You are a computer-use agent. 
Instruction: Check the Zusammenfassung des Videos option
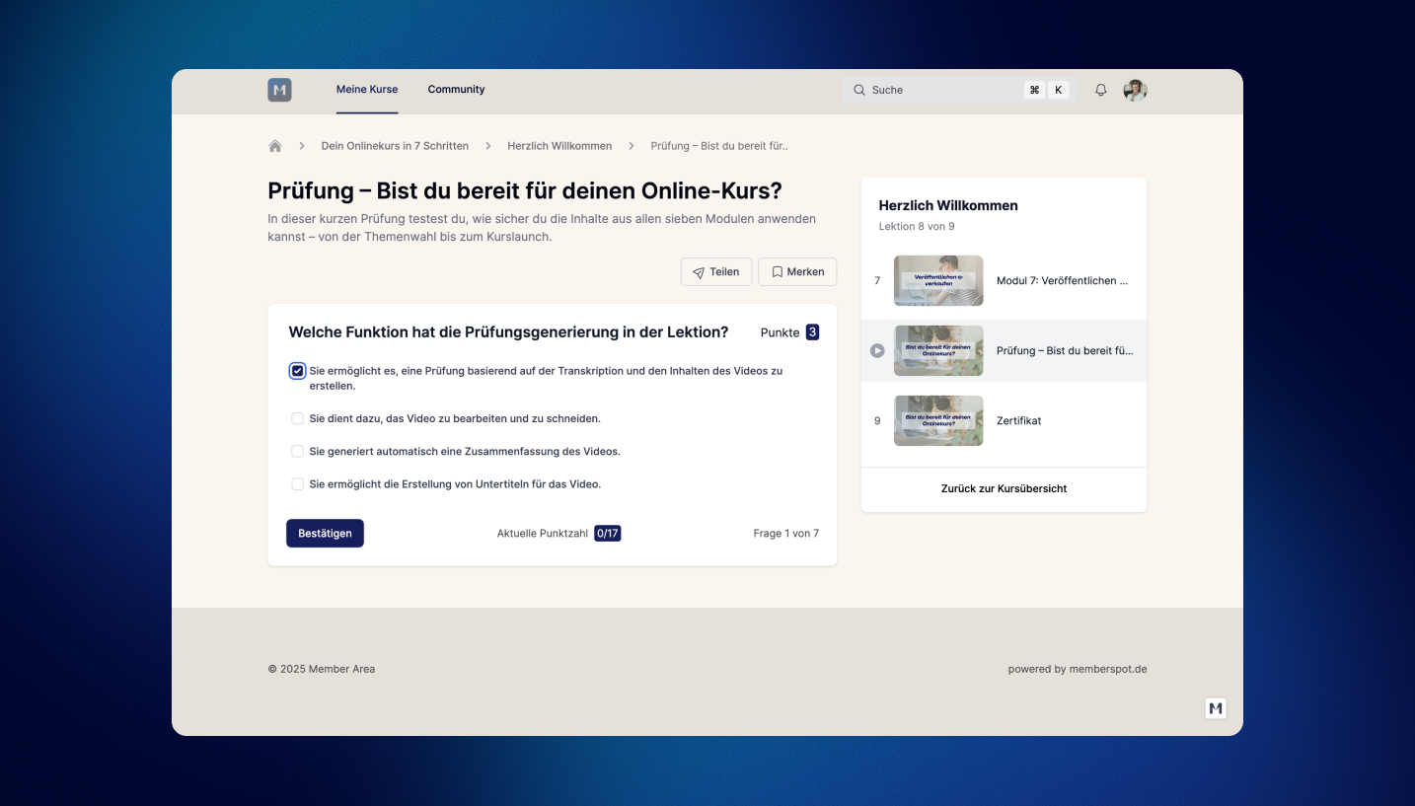click(297, 451)
